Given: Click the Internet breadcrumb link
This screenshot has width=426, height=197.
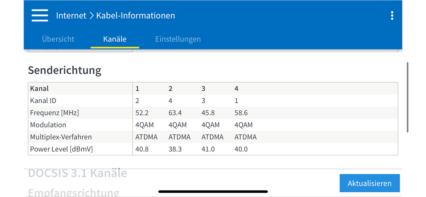Looking at the screenshot, I should (71, 16).
